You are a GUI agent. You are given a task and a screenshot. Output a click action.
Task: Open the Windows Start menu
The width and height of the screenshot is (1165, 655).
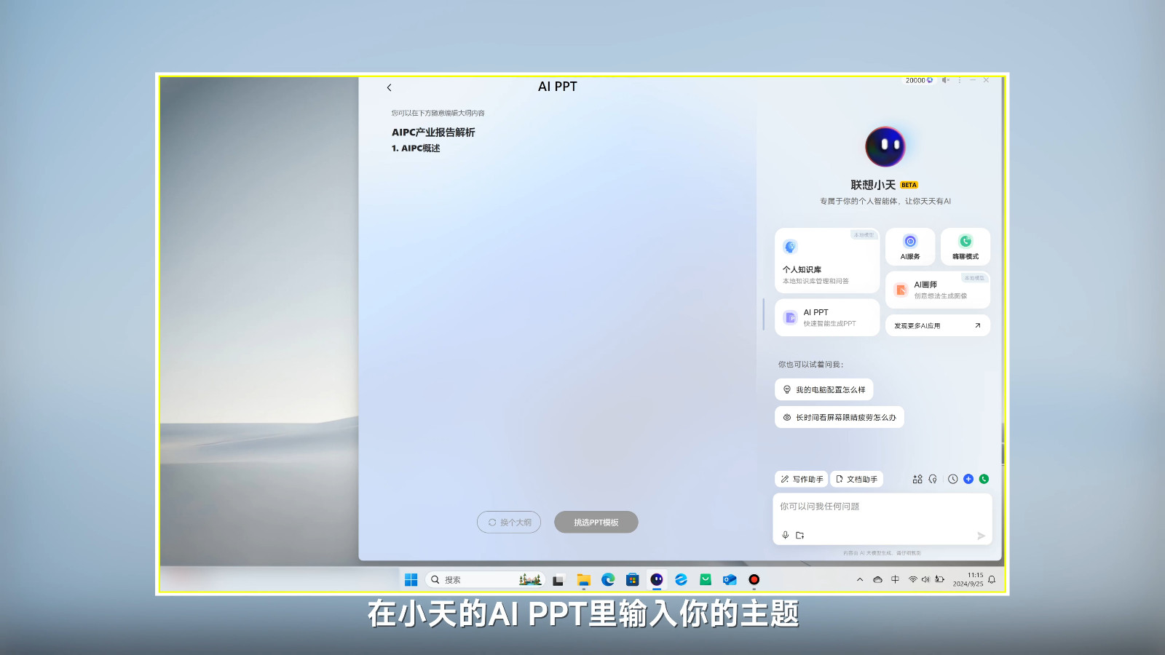pos(411,579)
